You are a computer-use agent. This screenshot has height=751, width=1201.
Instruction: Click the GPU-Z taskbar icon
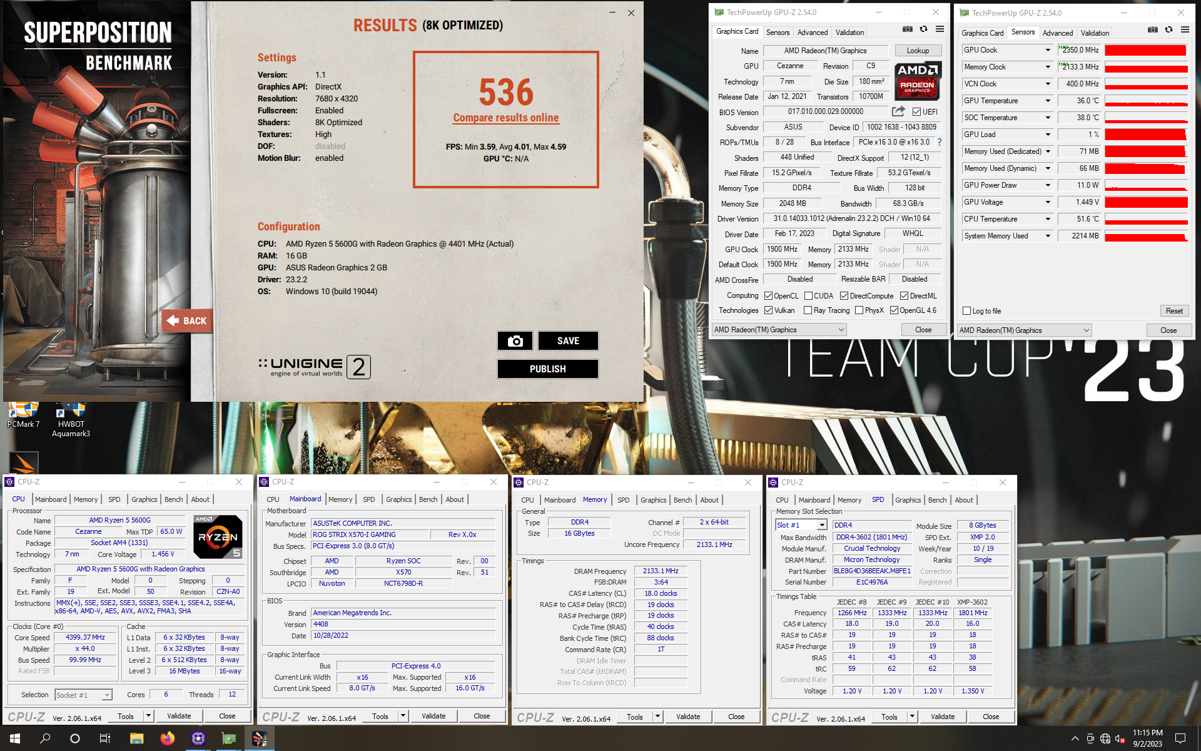tap(229, 738)
